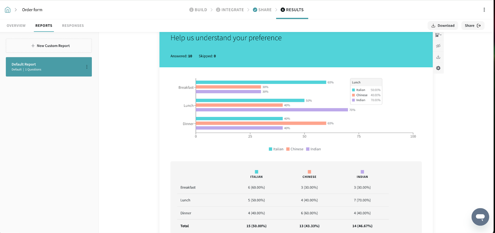The image size is (495, 233).
Task: Click the home icon in breadcrumb
Action: (8, 10)
